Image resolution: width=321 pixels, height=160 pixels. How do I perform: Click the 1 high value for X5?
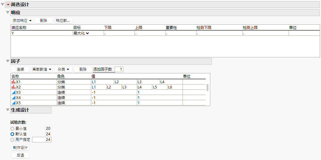(160, 103)
